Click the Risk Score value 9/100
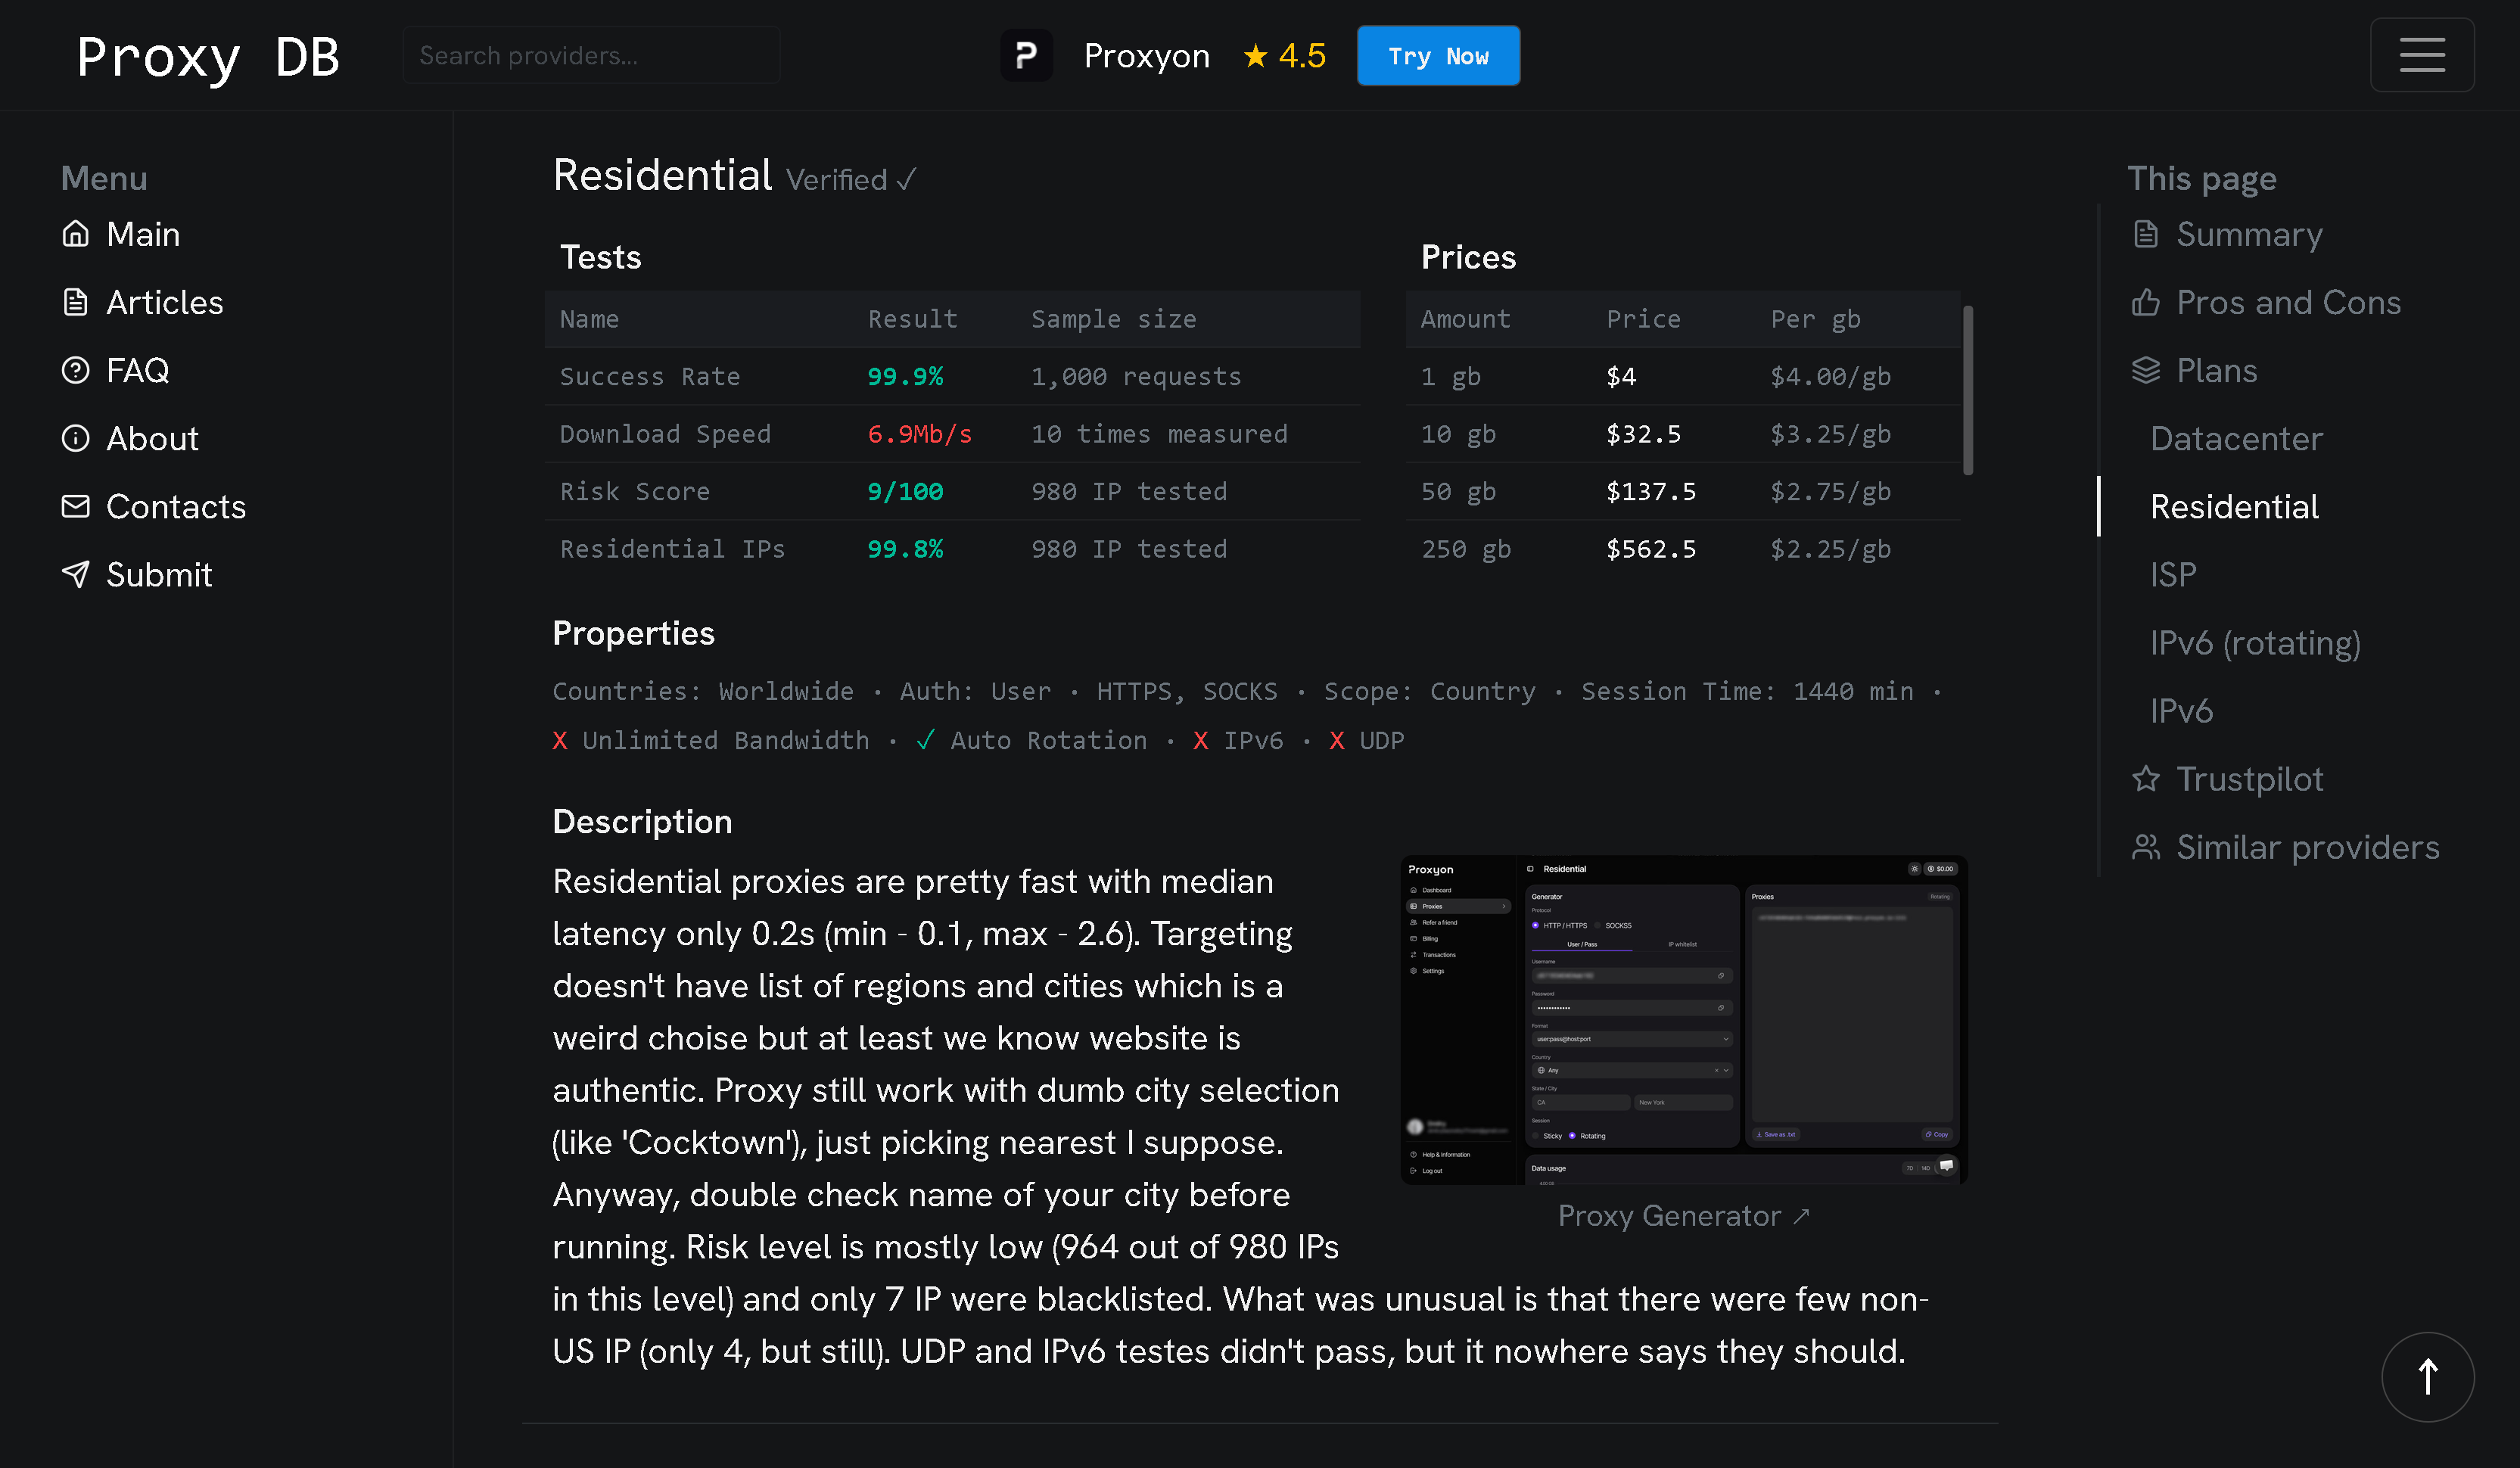The width and height of the screenshot is (2520, 1468). 905,491
